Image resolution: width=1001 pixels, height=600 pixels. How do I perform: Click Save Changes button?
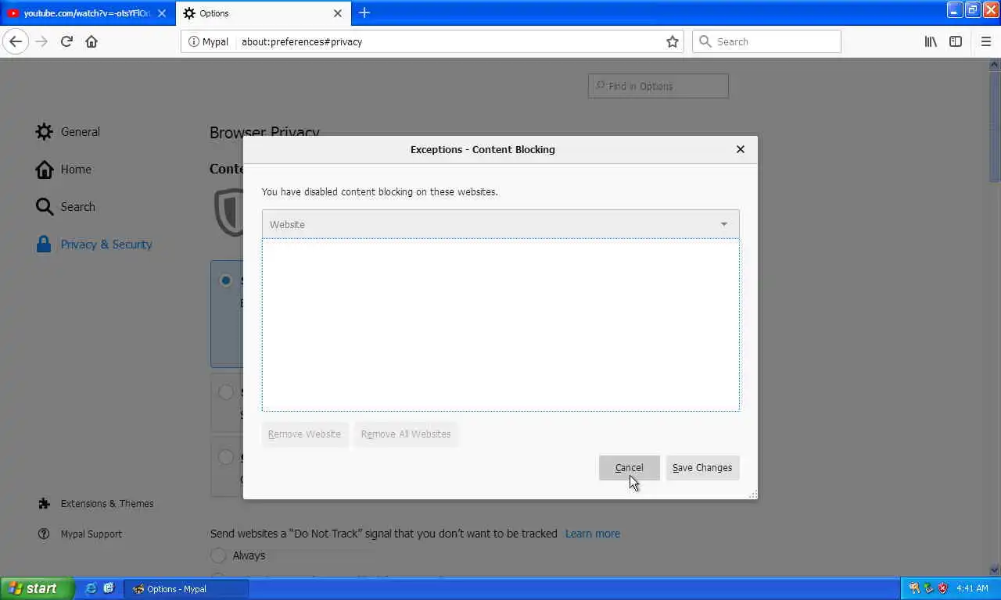702,468
